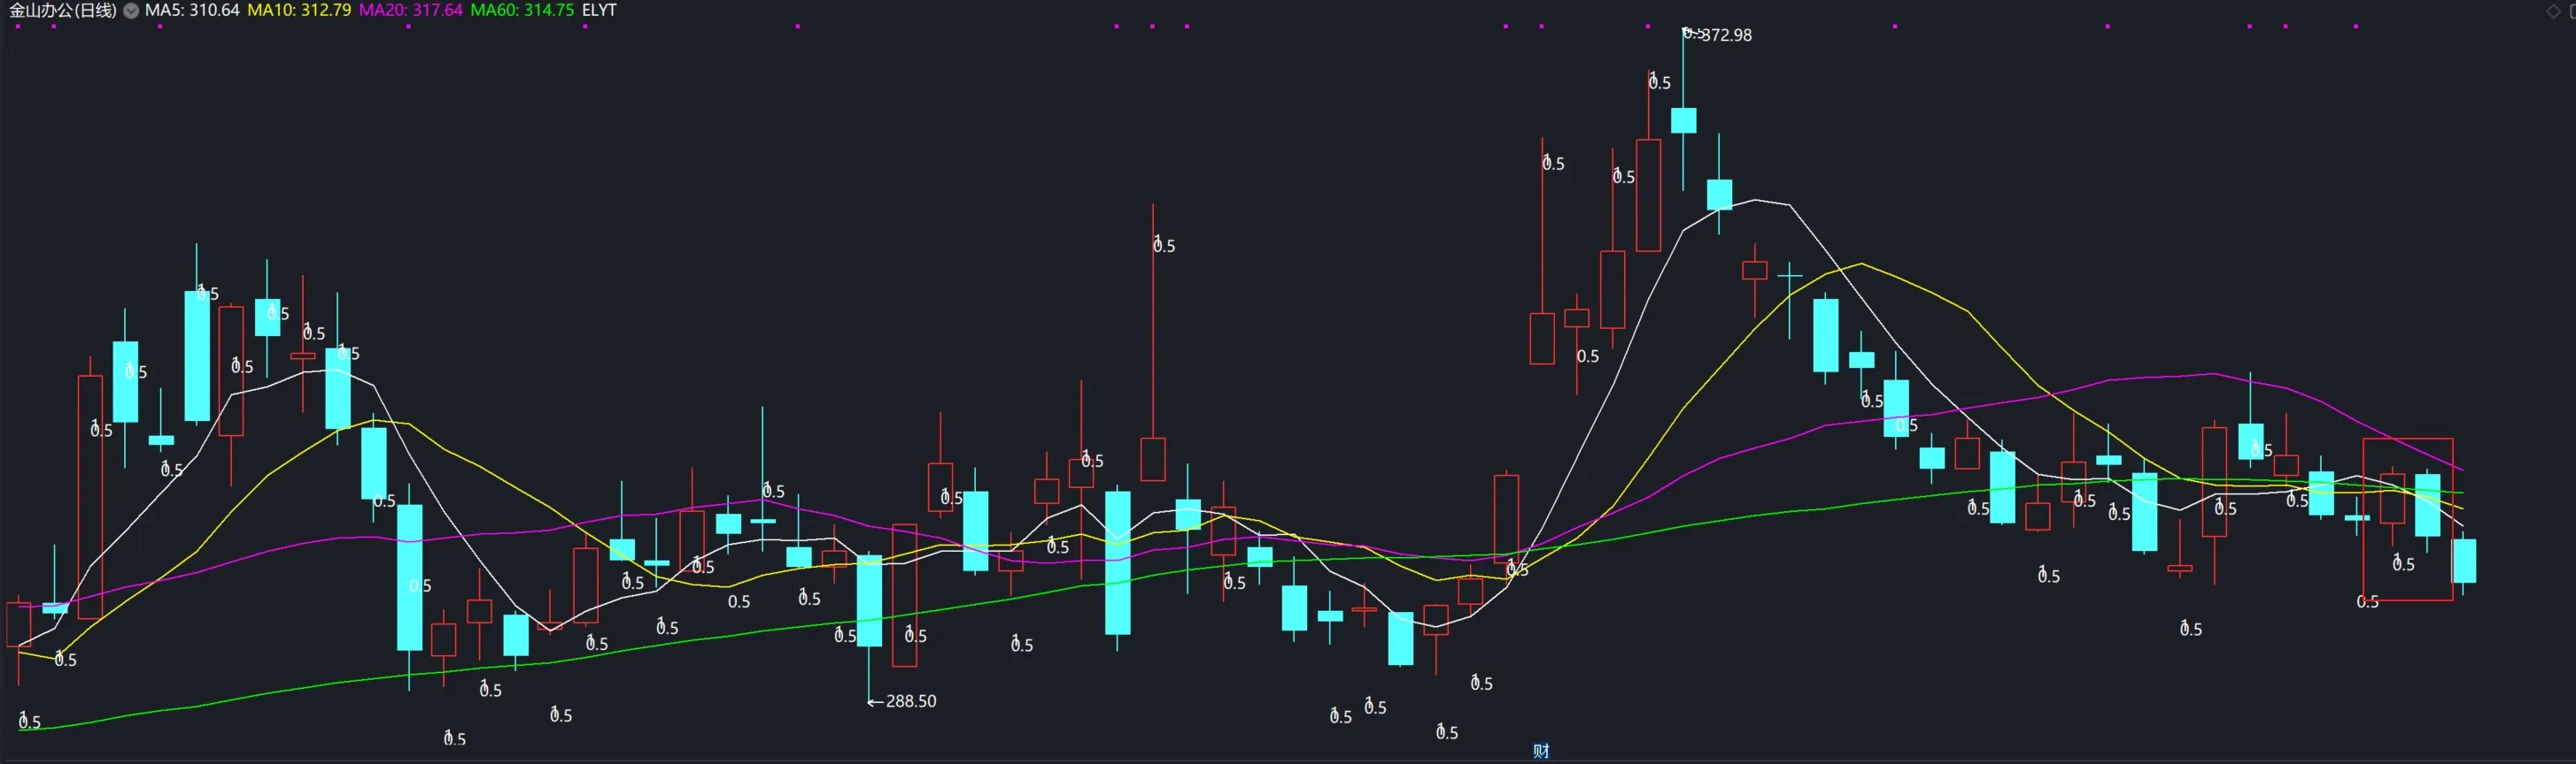Click the square icon at the far top-right edge
This screenshot has width=2576, height=764.
point(2571,11)
